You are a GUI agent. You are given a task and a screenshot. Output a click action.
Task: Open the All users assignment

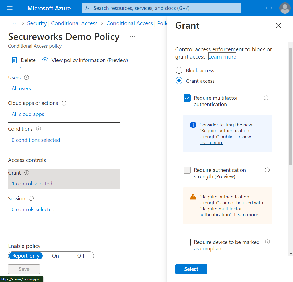tap(21, 89)
